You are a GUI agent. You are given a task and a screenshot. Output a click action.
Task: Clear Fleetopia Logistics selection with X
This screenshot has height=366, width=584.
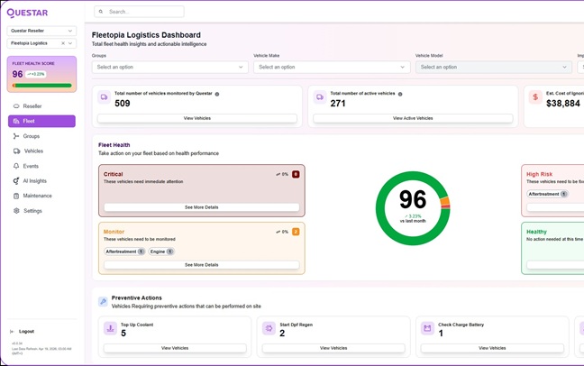pyautogui.click(x=63, y=43)
